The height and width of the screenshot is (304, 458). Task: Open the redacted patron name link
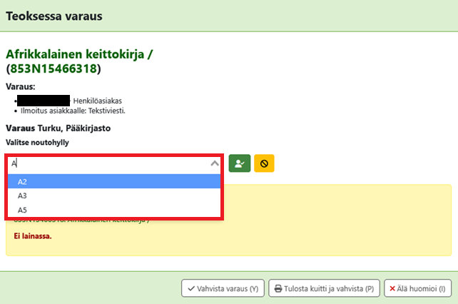(43, 101)
